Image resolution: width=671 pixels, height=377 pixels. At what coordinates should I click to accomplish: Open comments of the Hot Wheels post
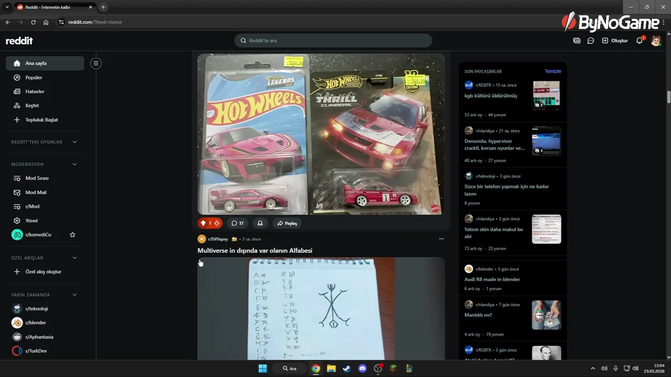[237, 223]
